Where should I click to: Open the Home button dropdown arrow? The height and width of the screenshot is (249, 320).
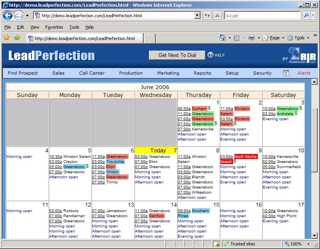230,38
